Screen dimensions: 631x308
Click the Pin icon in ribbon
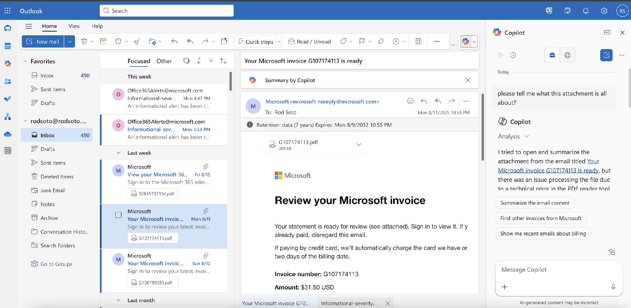381,41
